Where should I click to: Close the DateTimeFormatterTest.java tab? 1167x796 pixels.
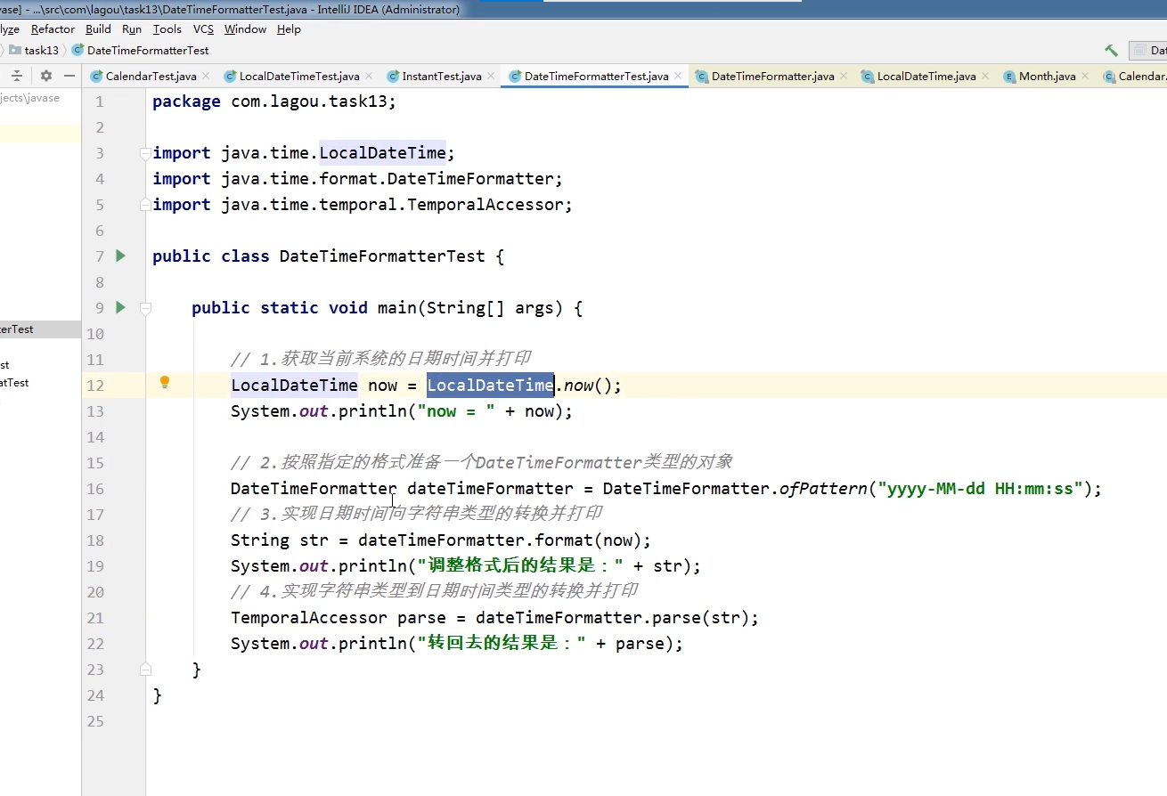pyautogui.click(x=678, y=77)
